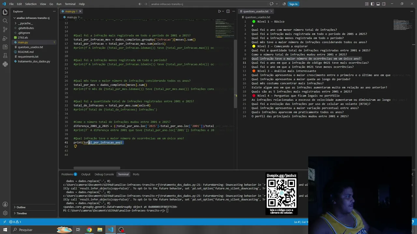Split the main.py editor right
Screen dimensions: 417x234
point(228,11)
